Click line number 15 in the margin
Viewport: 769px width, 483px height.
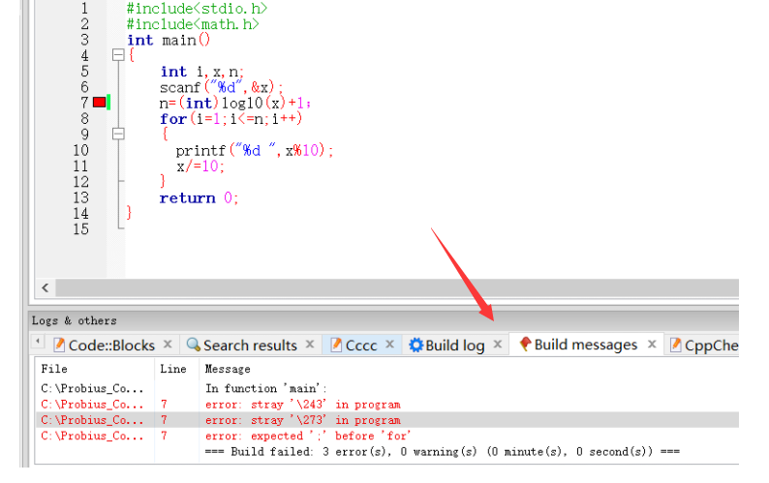[81, 229]
